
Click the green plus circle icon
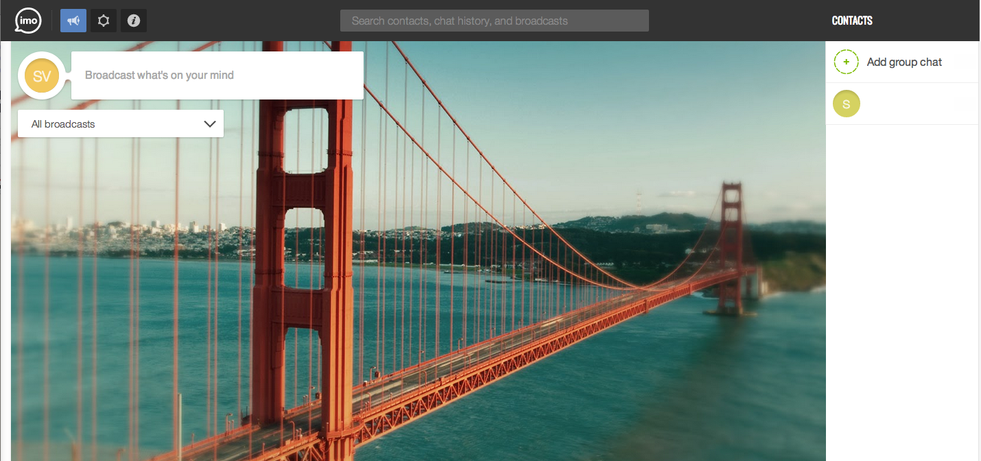pyautogui.click(x=847, y=62)
